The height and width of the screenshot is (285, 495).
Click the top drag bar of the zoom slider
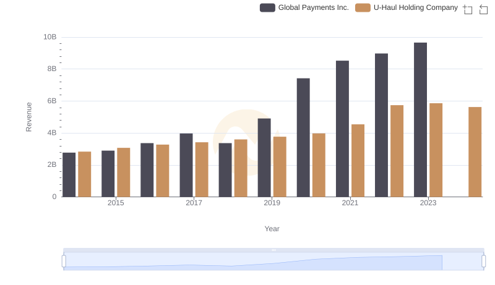point(273,250)
